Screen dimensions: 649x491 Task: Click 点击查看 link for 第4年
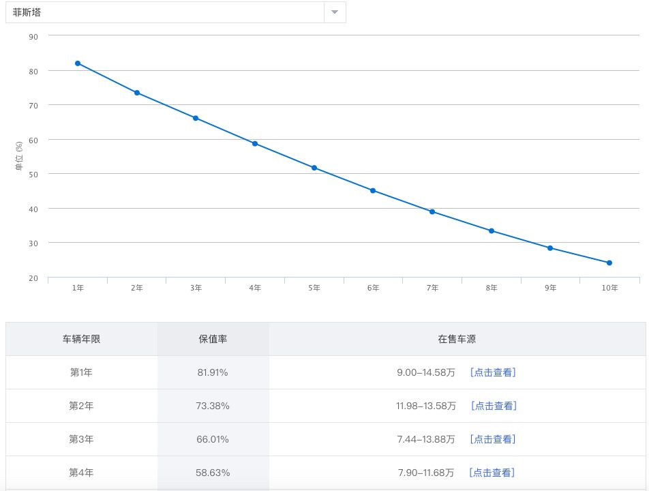click(x=492, y=473)
